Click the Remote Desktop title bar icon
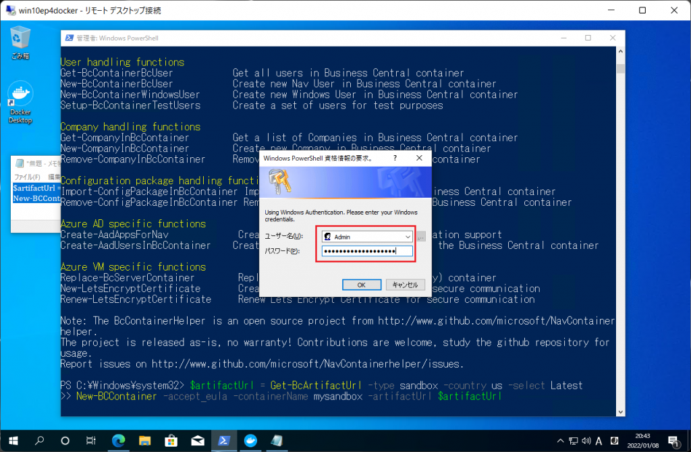This screenshot has width=691, height=452. 10,9
